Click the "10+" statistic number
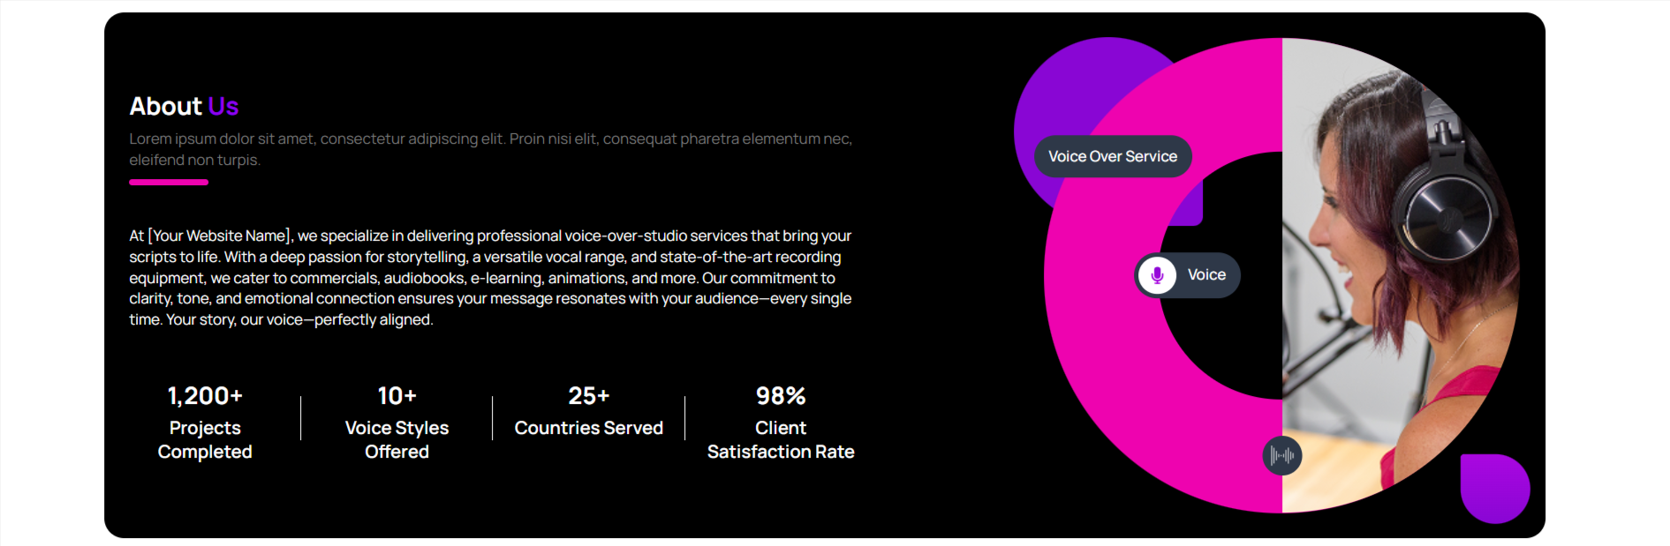 point(397,396)
